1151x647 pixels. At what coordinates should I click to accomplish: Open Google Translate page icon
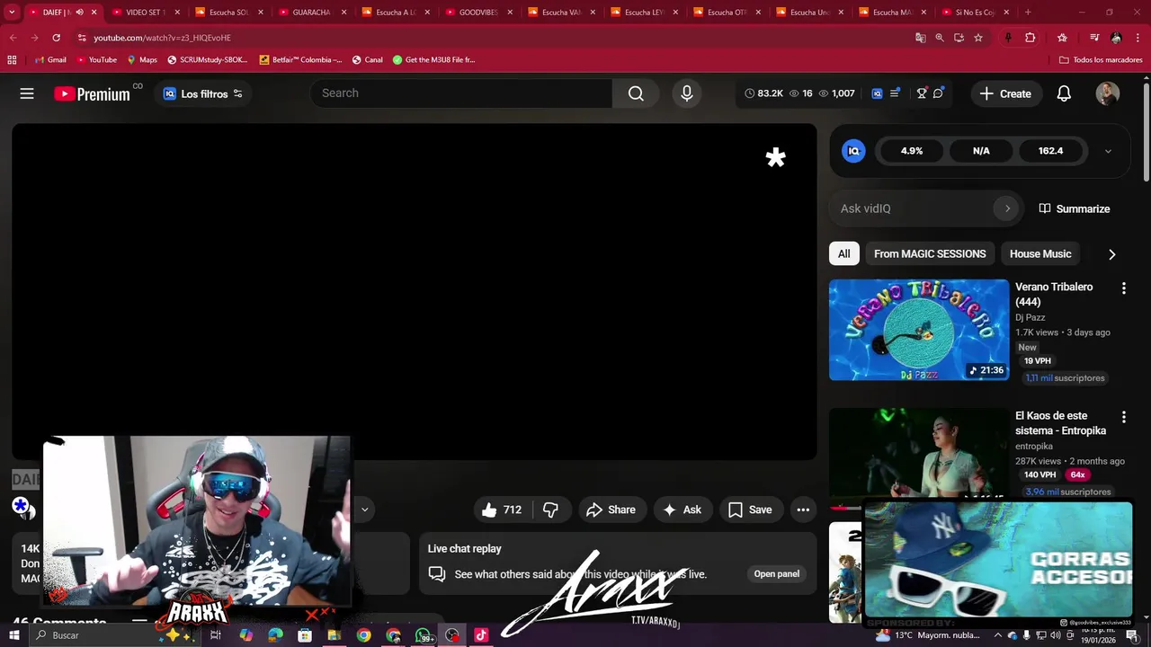pos(920,38)
